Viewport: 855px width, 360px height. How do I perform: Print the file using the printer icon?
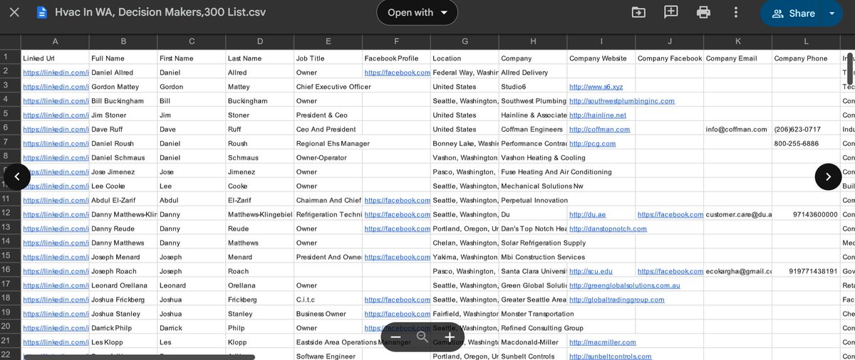(x=703, y=12)
